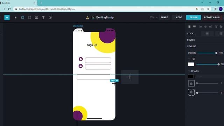Click the ExcitingTurnip project name

point(105,17)
